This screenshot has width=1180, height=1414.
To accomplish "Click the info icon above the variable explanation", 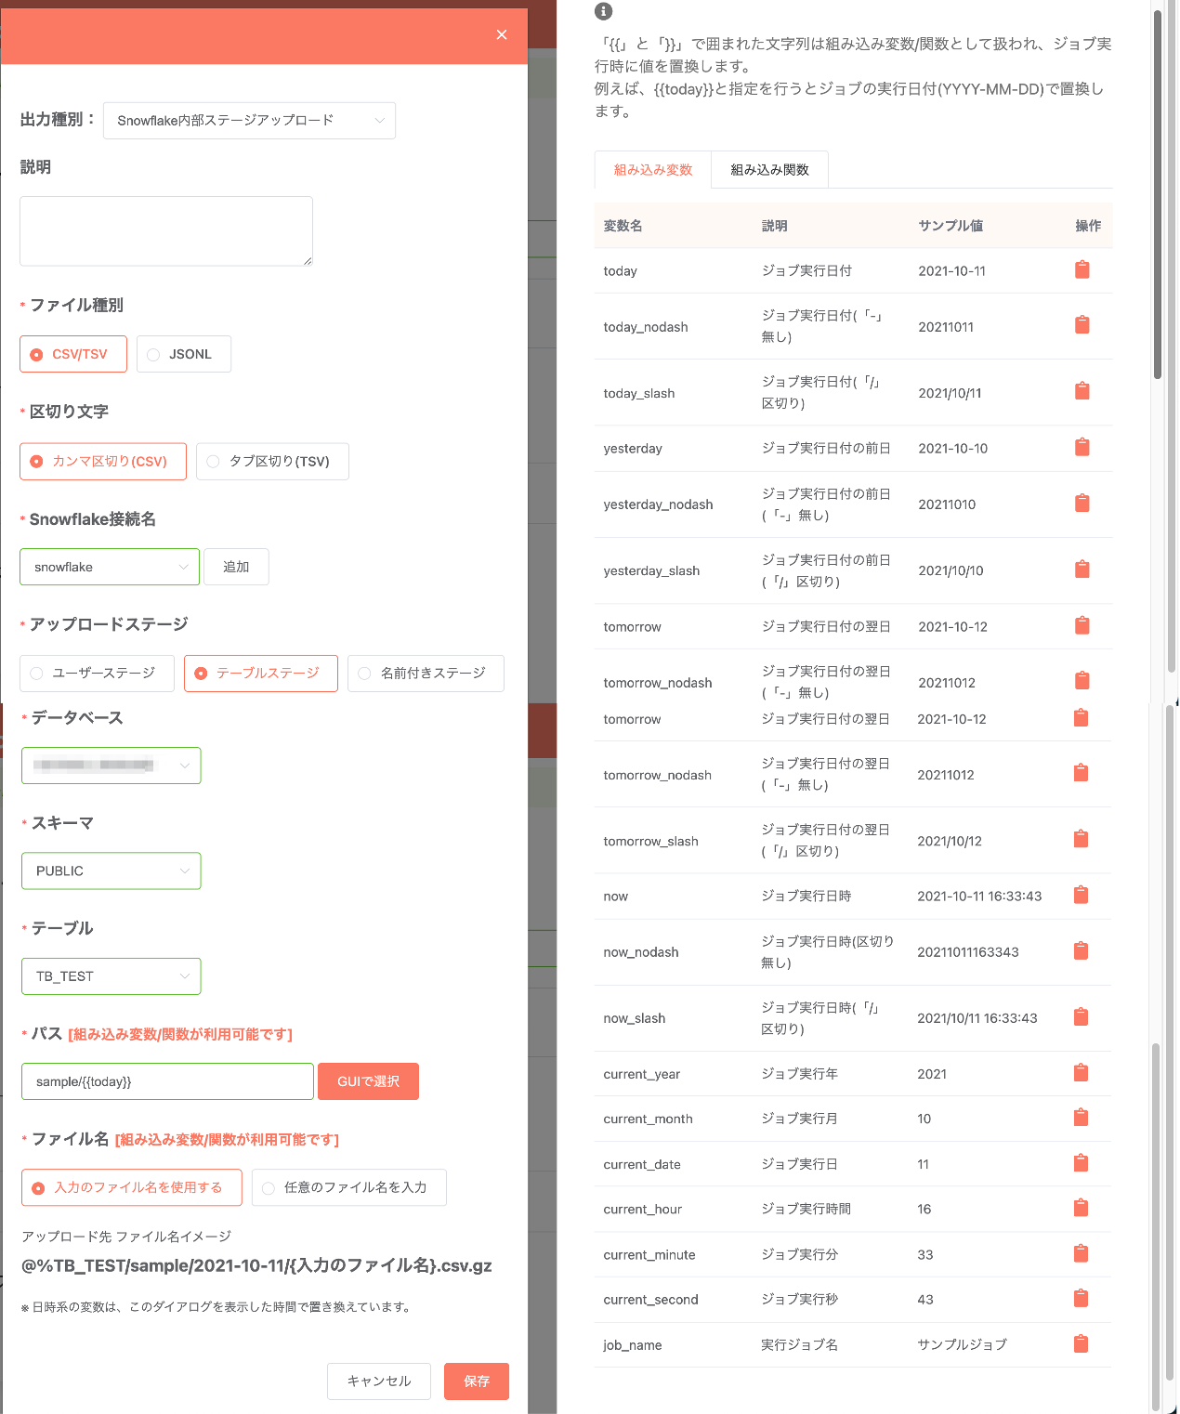I will pos(603,11).
